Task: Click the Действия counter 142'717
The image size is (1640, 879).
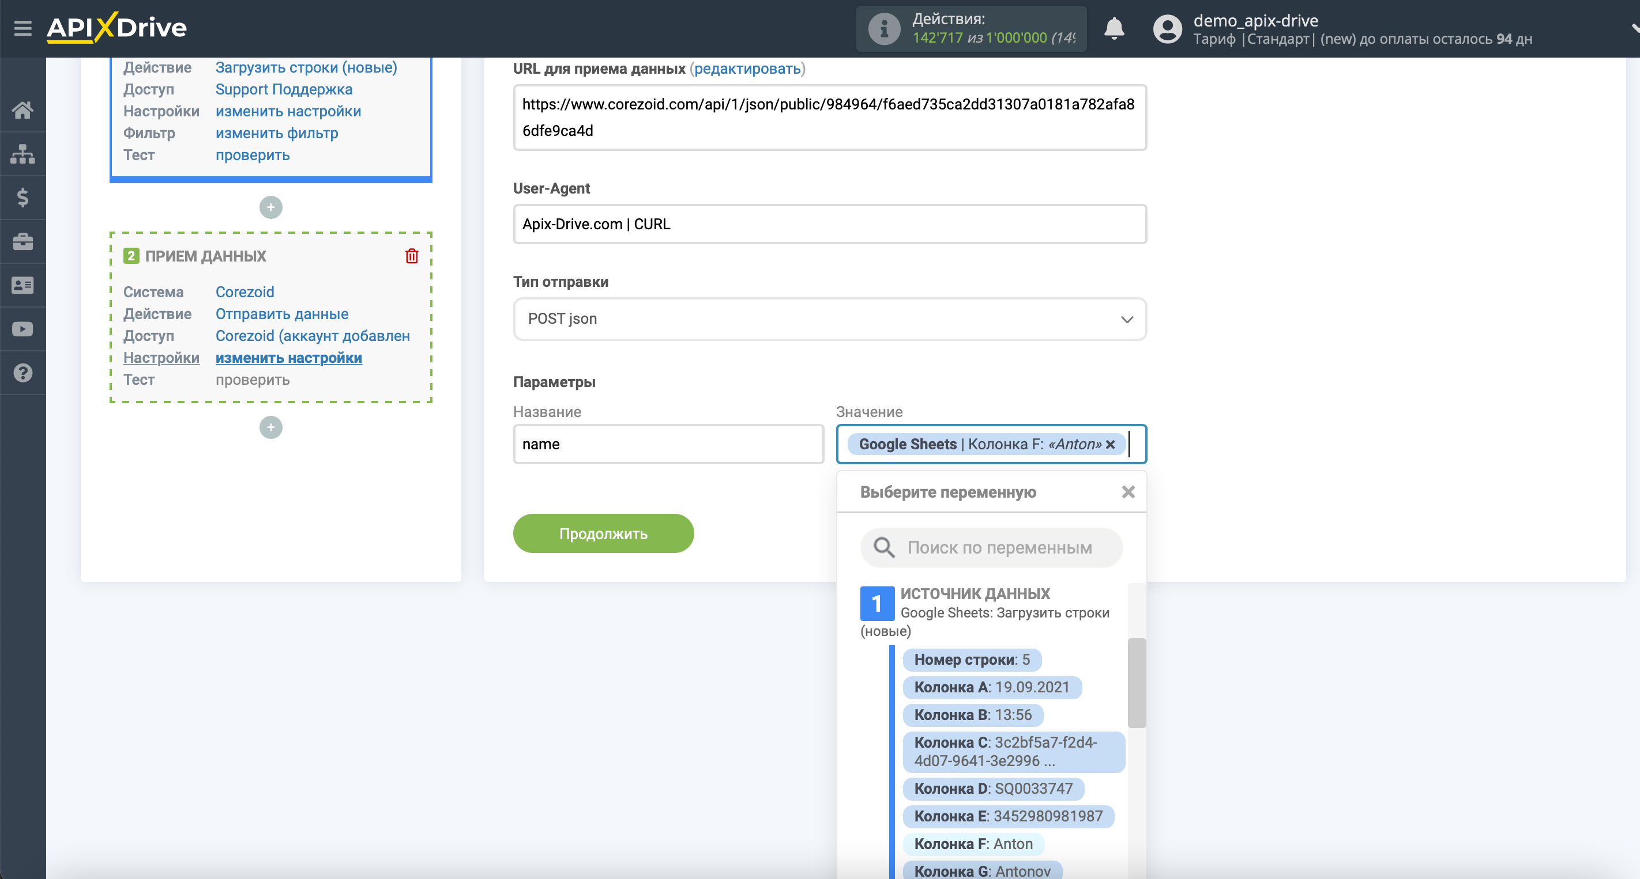Action: pyautogui.click(x=938, y=38)
